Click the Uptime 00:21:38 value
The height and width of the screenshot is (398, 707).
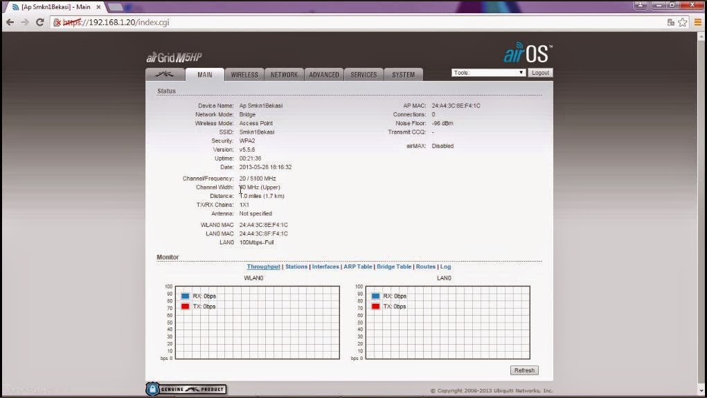click(x=250, y=159)
